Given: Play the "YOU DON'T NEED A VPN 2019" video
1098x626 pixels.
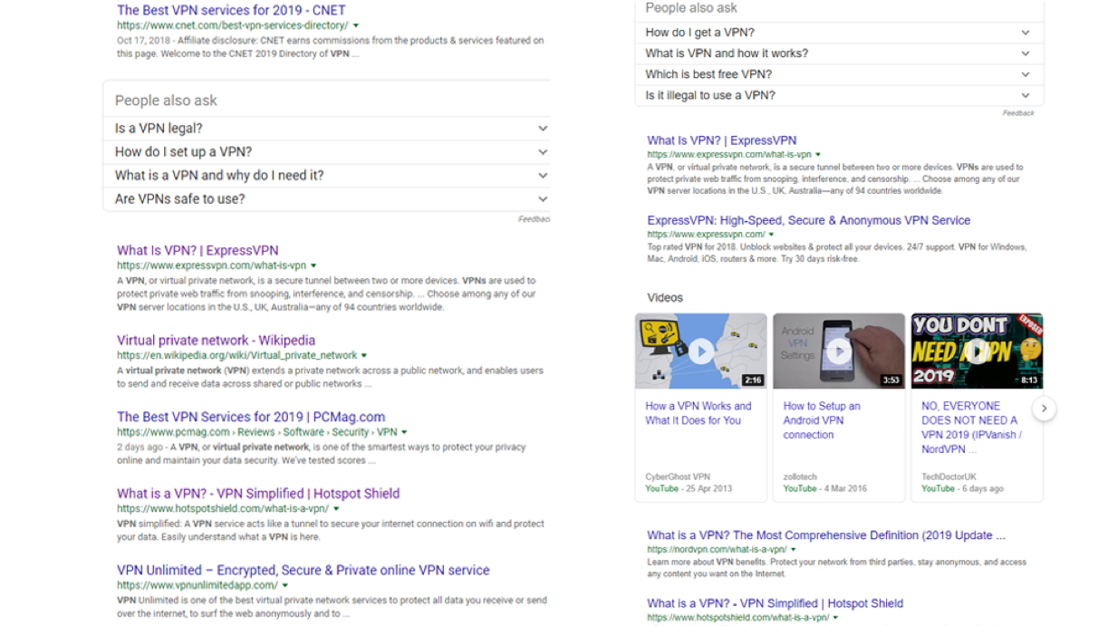Looking at the screenshot, I should point(976,350).
